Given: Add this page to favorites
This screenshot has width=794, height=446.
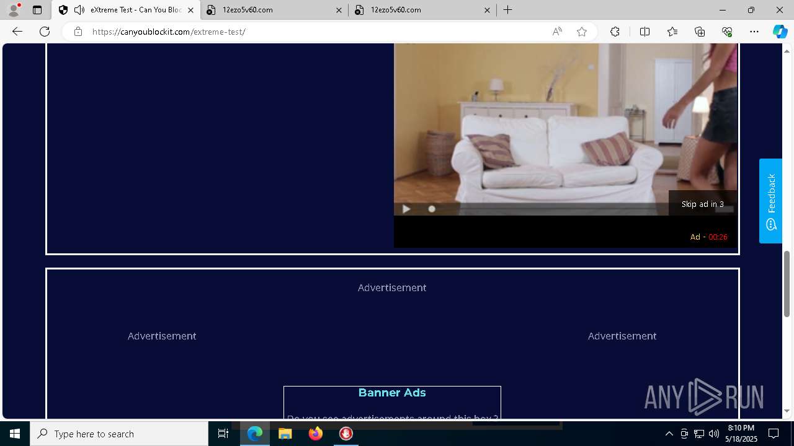Looking at the screenshot, I should pos(582,32).
